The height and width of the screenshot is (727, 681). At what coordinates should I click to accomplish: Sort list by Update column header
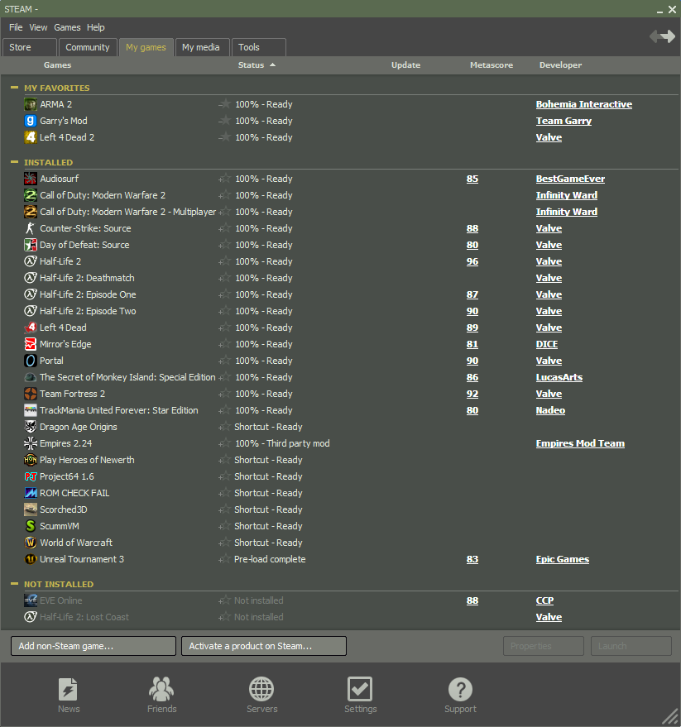[406, 65]
